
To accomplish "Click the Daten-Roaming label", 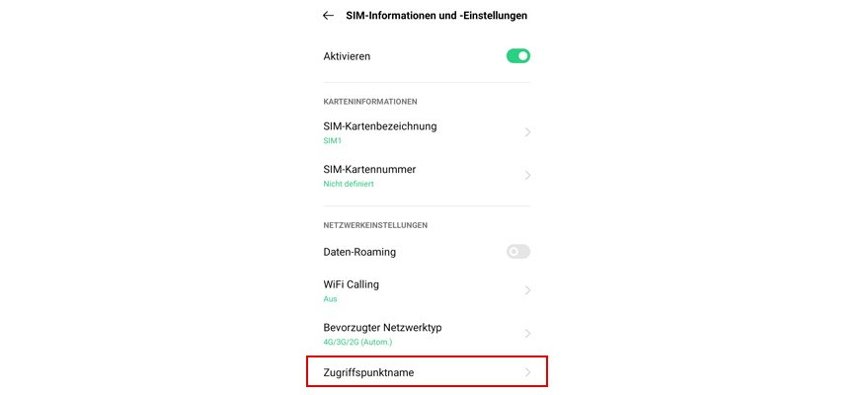I will pyautogui.click(x=359, y=252).
